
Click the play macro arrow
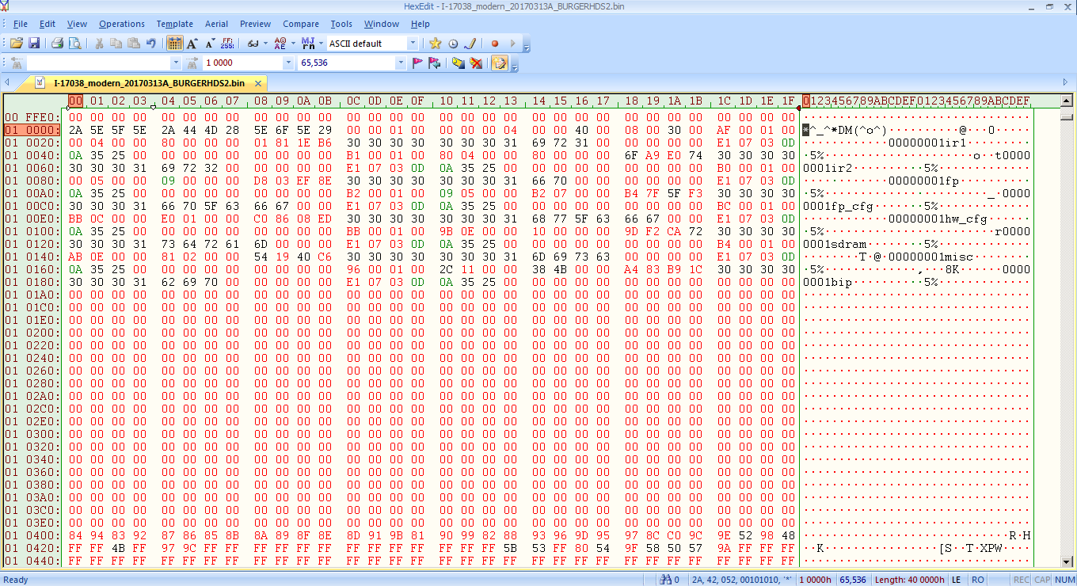512,44
